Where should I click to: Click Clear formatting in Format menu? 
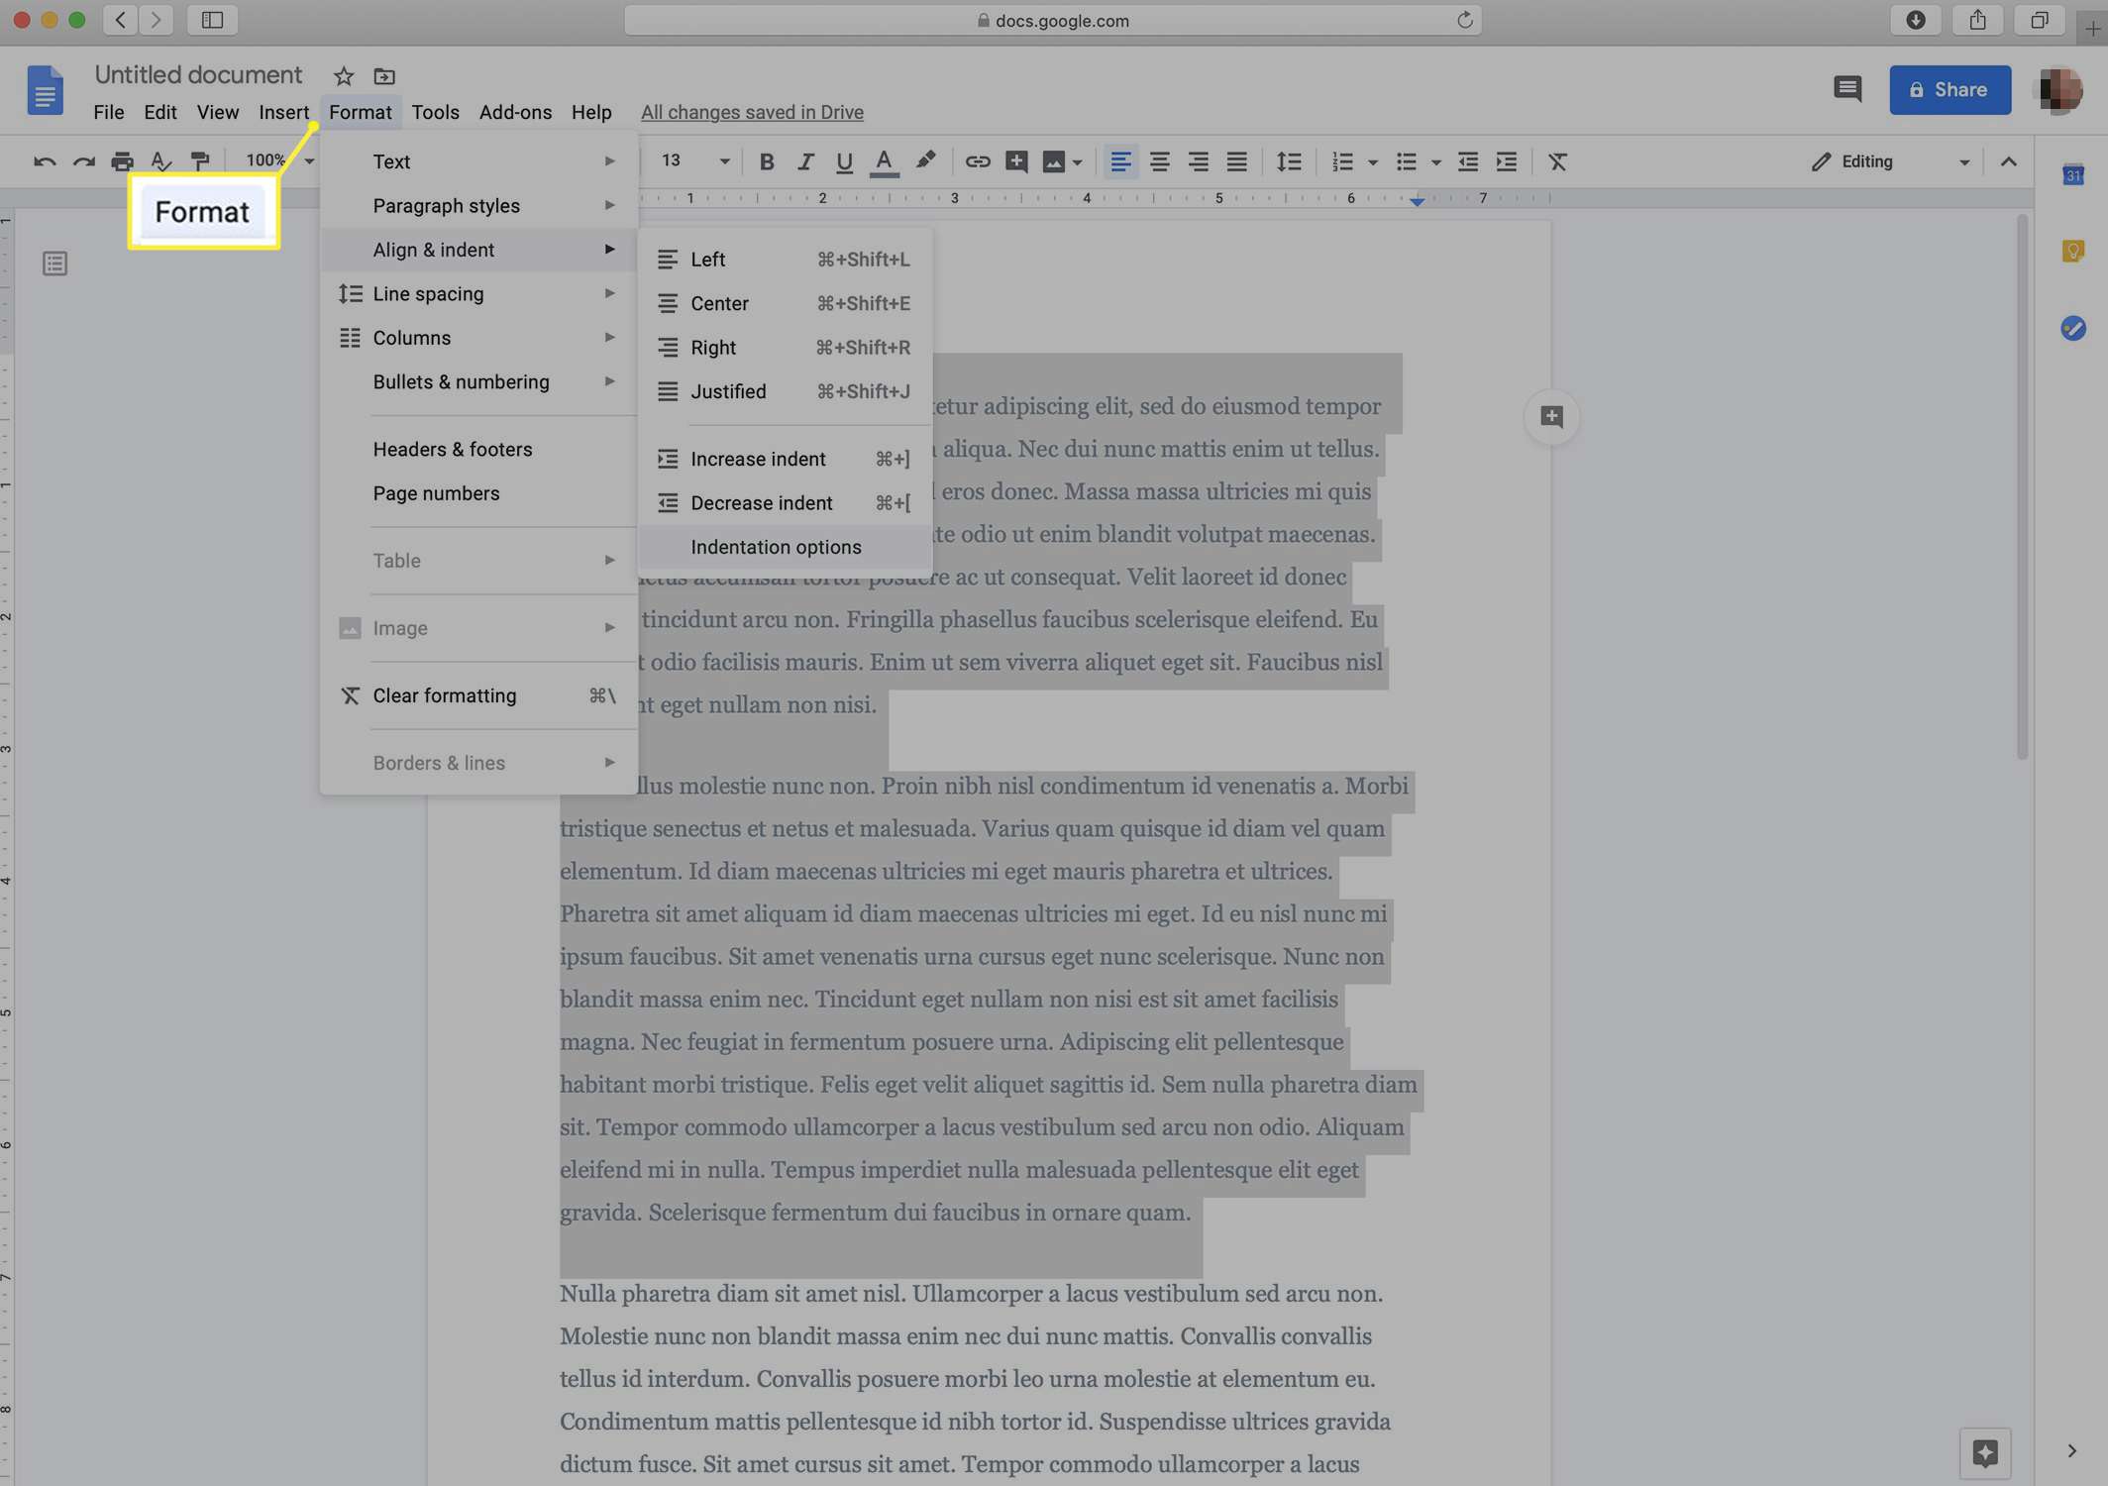[x=444, y=694]
